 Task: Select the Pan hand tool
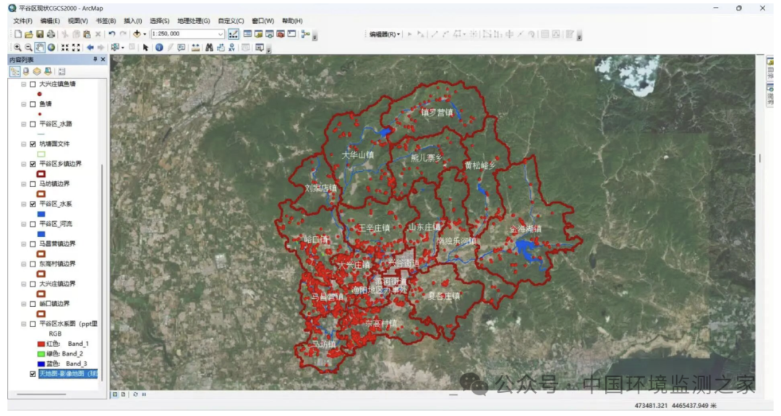[x=40, y=48]
